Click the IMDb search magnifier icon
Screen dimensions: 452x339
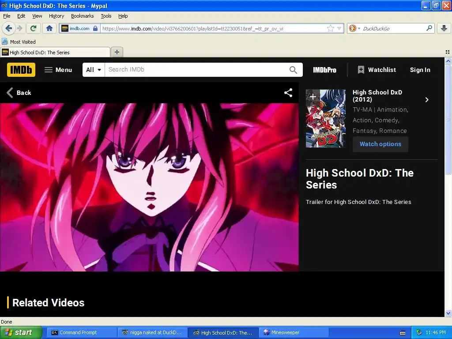293,70
